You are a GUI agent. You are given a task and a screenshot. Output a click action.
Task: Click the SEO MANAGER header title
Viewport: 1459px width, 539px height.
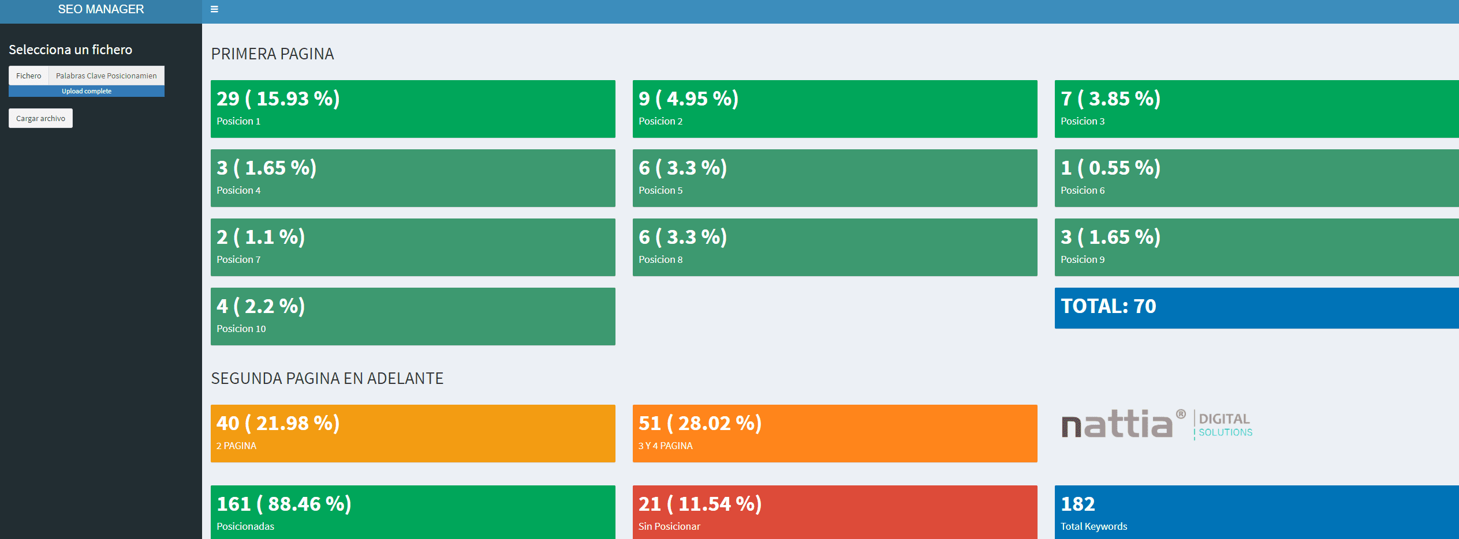[101, 10]
